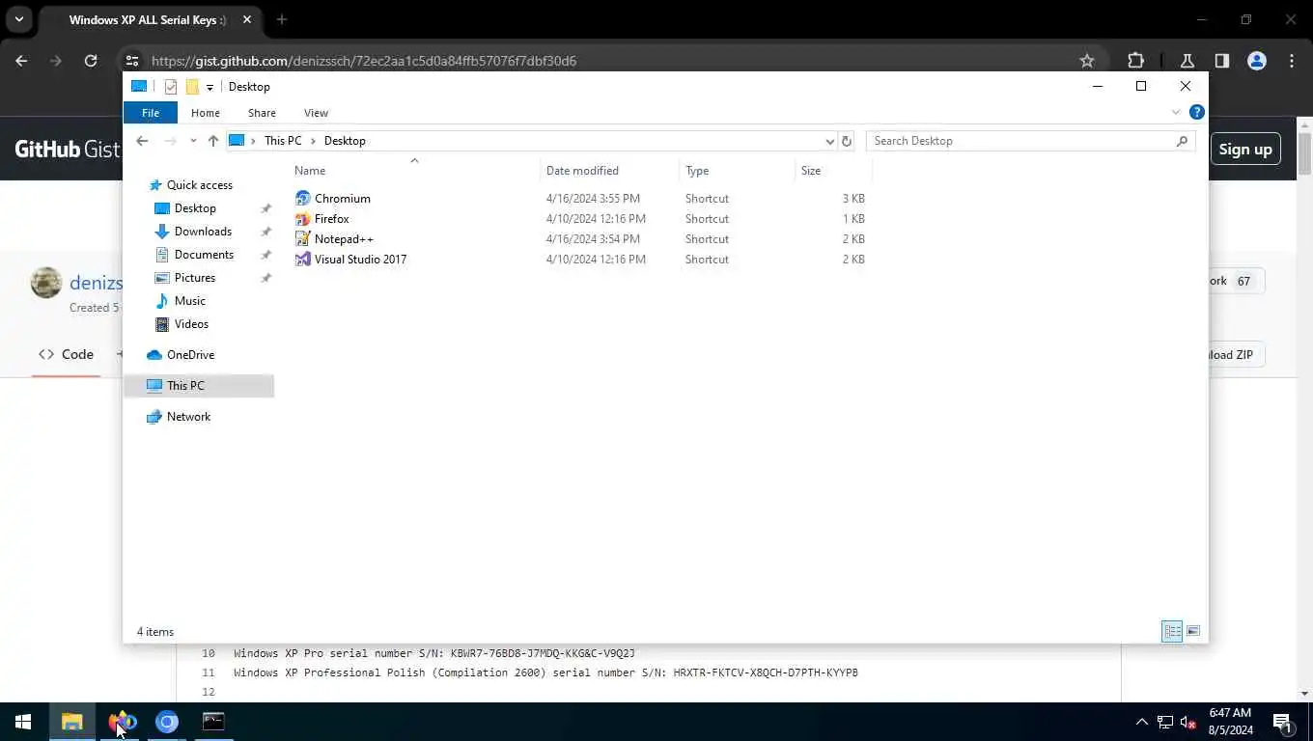Reload the Chrome page
This screenshot has height=741, width=1313.
(91, 61)
